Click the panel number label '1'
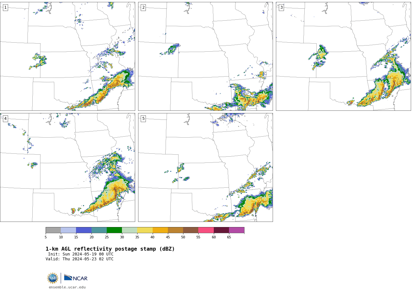 point(5,7)
